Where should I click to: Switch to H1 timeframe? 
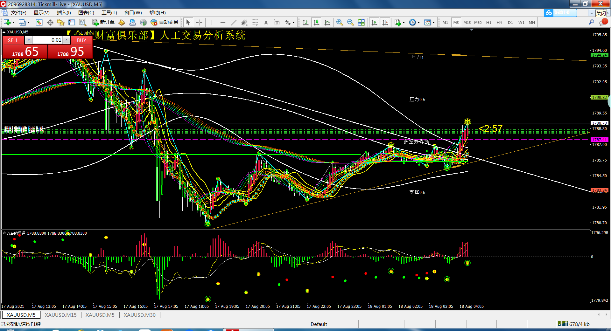pos(489,23)
